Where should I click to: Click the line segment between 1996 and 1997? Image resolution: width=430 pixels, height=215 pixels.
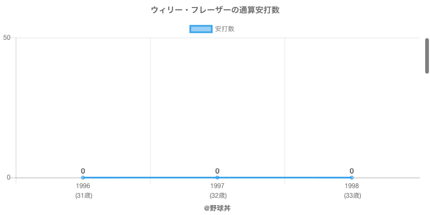click(x=150, y=177)
